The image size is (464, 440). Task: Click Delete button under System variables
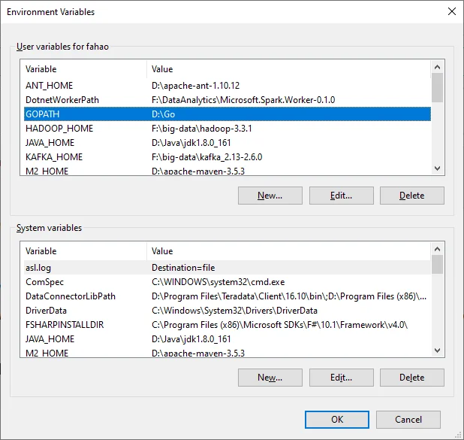coord(411,378)
